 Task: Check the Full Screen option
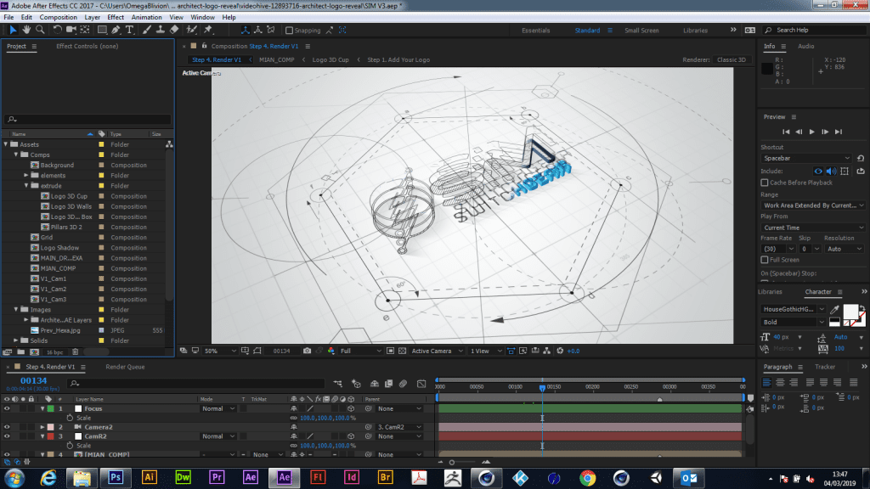coord(765,260)
